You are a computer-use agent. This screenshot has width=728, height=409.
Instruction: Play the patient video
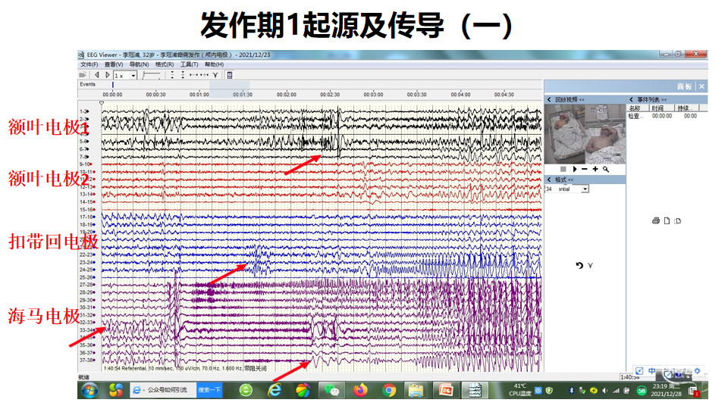coord(574,169)
